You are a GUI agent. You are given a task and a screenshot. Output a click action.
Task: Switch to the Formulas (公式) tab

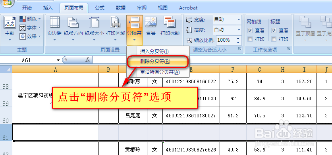[100, 8]
